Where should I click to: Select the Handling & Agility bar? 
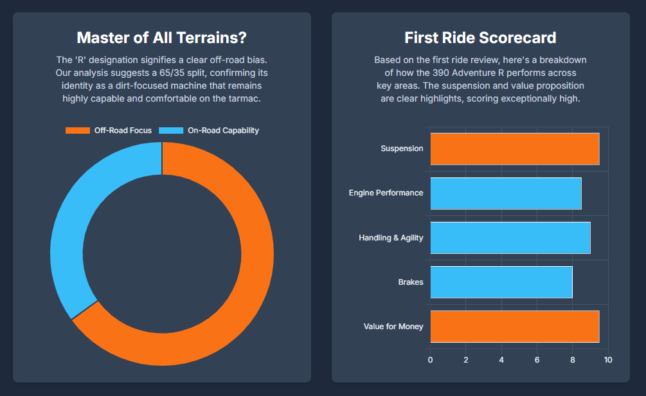coord(510,238)
